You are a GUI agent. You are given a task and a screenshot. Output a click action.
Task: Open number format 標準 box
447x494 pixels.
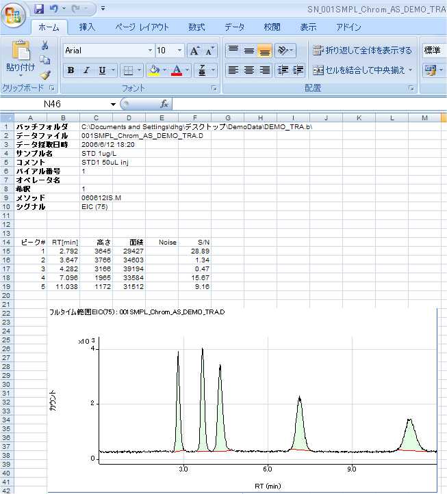point(435,51)
